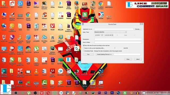170x95 pixels.
Task: Open the SHAREit desktop shortcut
Action: point(20,4)
